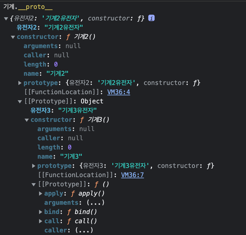Select caller: null under constructor 기계2

tap(47, 55)
